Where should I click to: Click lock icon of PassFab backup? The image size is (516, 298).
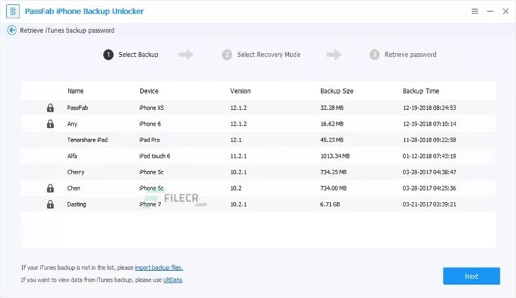pyautogui.click(x=50, y=107)
